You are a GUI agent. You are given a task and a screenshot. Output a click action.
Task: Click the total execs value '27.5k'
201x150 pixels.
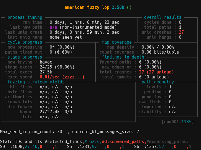46,72
